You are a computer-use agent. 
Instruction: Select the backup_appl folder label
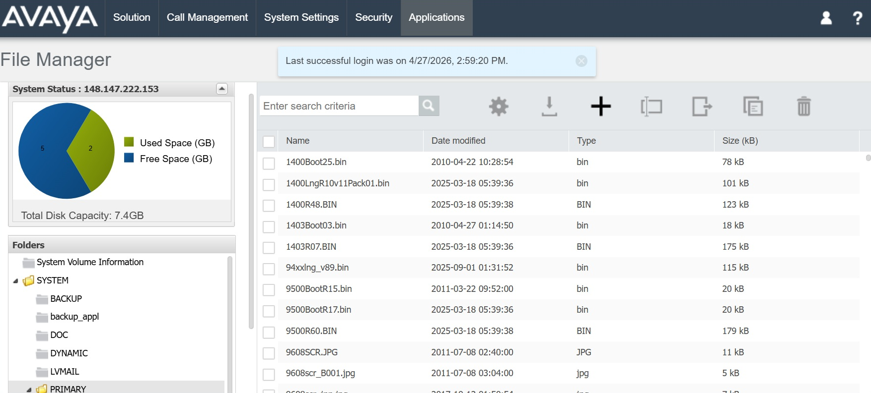(x=74, y=317)
